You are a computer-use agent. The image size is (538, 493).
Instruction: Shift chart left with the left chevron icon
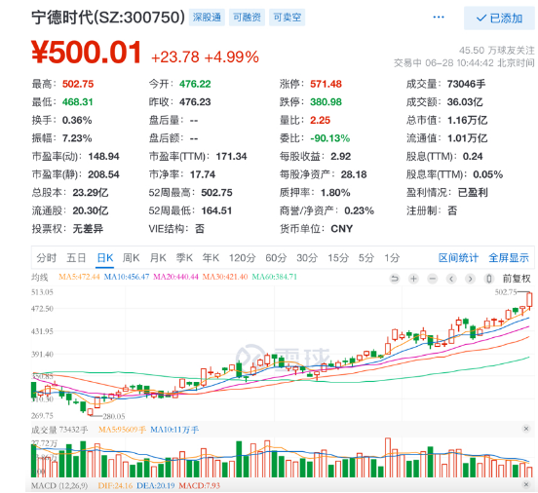[x=451, y=279]
